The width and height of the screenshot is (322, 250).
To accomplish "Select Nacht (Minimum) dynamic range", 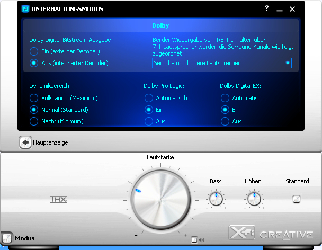I will (34, 121).
